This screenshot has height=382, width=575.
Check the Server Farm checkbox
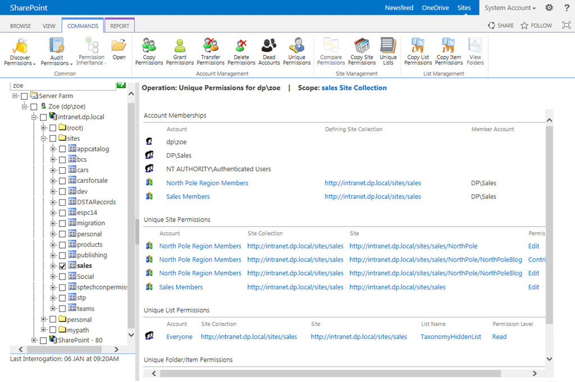24,96
